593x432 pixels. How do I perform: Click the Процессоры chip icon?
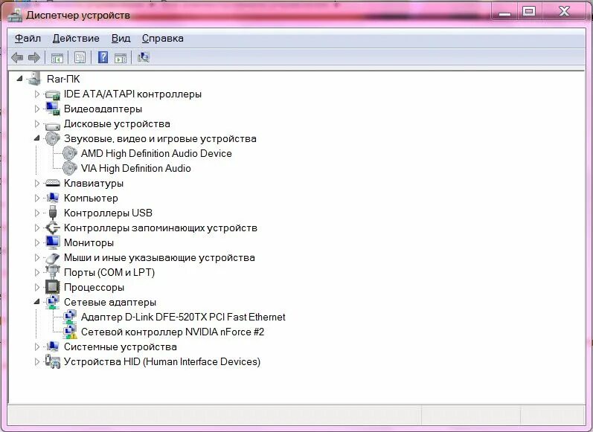click(x=53, y=287)
